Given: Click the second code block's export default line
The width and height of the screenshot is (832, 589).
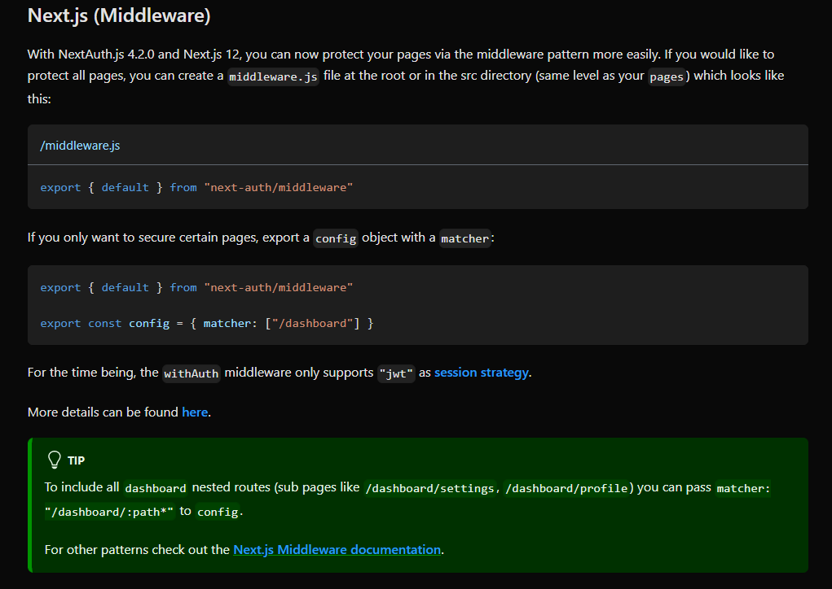Looking at the screenshot, I should 196,288.
